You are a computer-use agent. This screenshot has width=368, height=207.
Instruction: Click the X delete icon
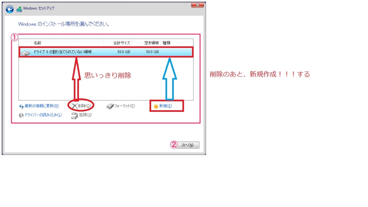pyautogui.click(x=74, y=106)
